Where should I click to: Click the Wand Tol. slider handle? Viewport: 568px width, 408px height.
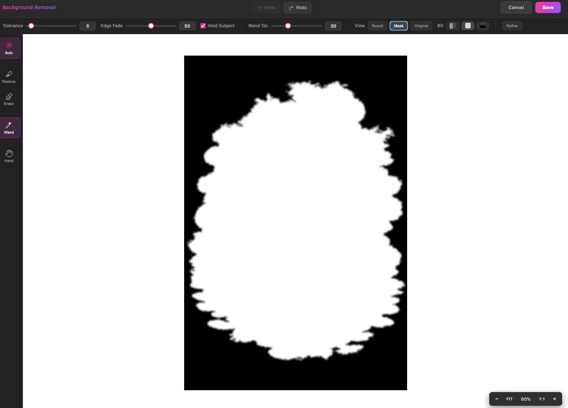pos(288,26)
